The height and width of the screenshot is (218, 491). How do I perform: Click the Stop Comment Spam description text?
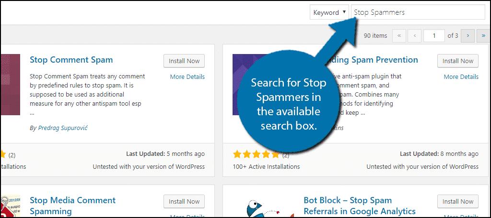coord(87,94)
